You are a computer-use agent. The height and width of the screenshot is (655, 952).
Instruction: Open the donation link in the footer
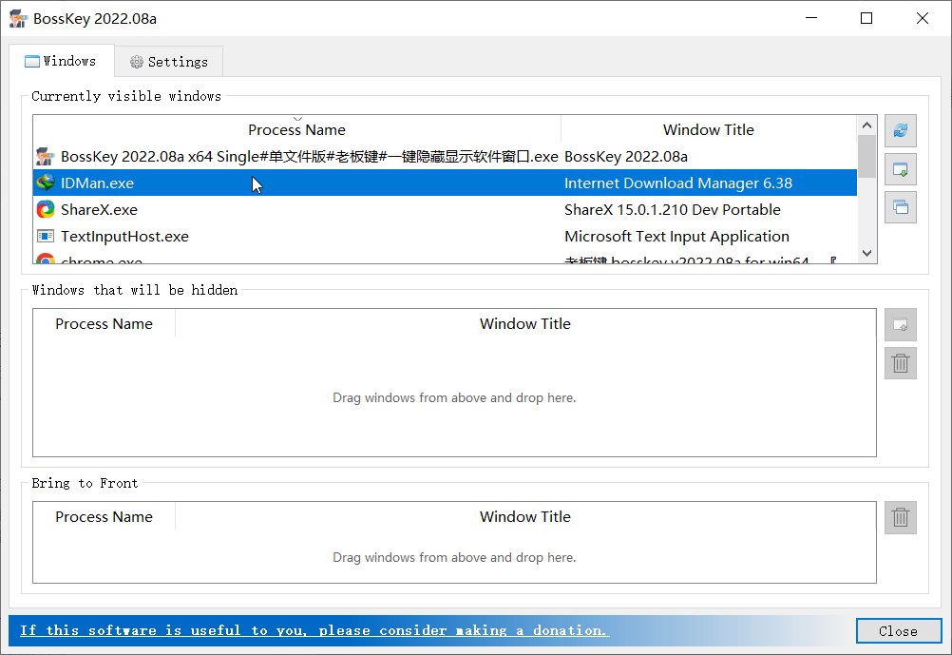[314, 630]
